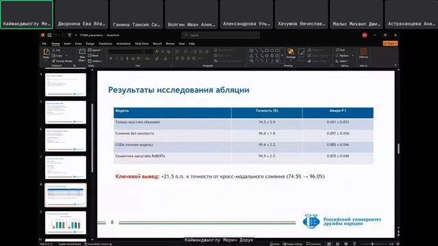Click the Reset slide button
The image size is (438, 246).
point(93,55)
